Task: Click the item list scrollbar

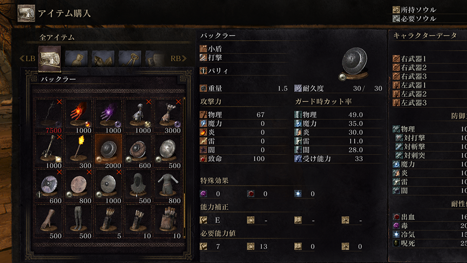Action: (x=184, y=168)
